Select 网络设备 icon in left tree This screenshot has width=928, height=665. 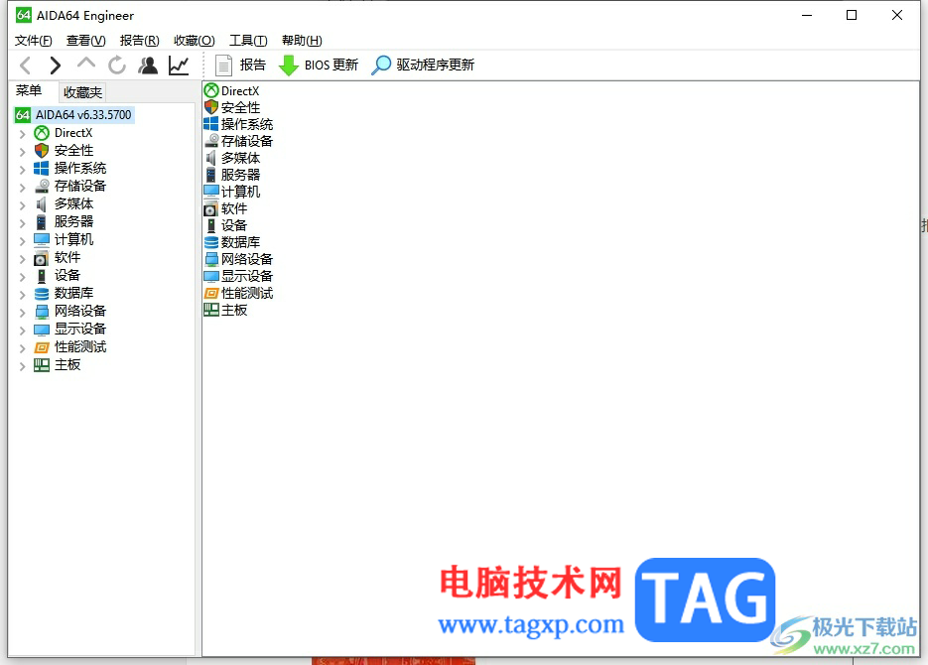42,312
